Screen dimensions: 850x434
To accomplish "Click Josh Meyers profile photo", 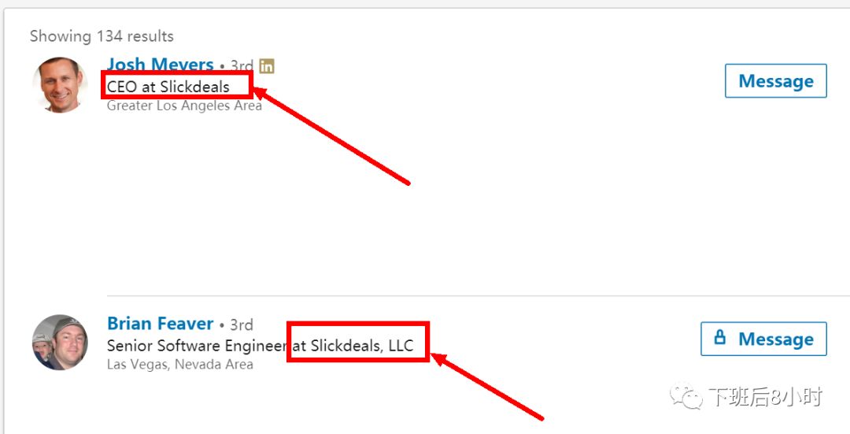I will [60, 84].
